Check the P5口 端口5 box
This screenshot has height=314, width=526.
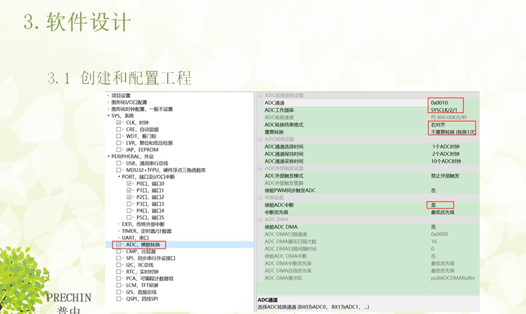pyautogui.click(x=129, y=218)
